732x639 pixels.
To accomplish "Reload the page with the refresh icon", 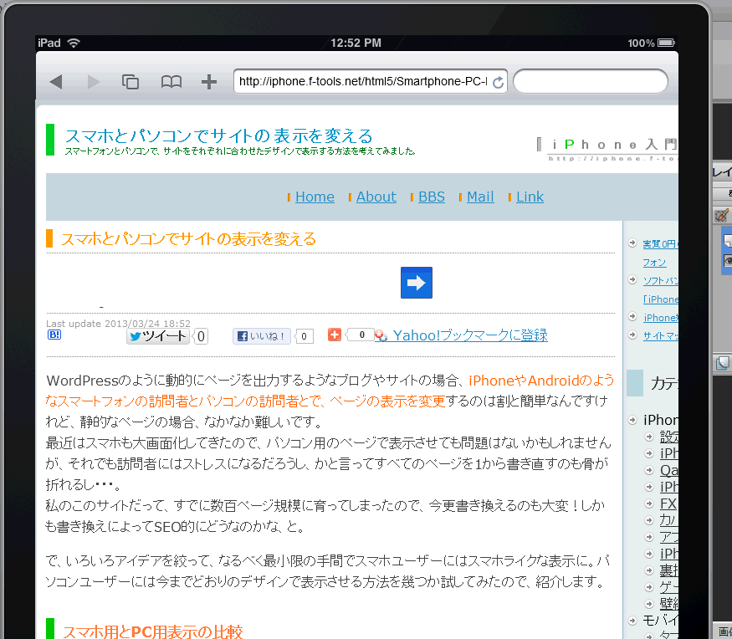I will [499, 82].
